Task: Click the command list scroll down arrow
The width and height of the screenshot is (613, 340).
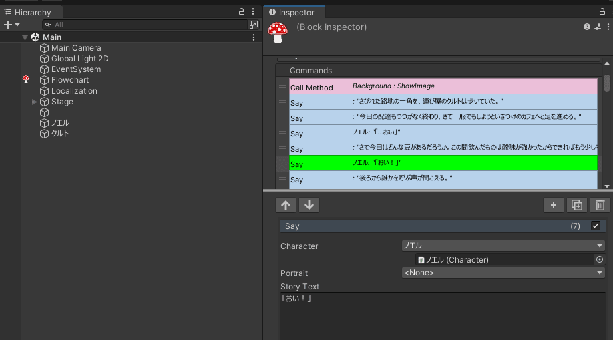Action: [607, 186]
